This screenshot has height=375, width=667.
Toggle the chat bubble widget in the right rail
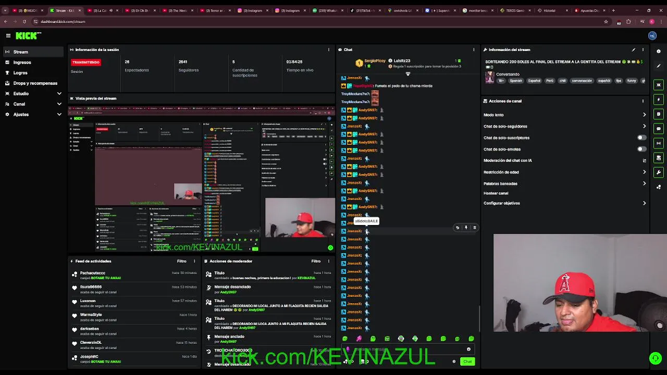(x=659, y=129)
